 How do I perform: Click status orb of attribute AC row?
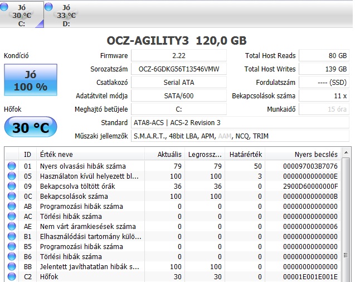pos(12,216)
